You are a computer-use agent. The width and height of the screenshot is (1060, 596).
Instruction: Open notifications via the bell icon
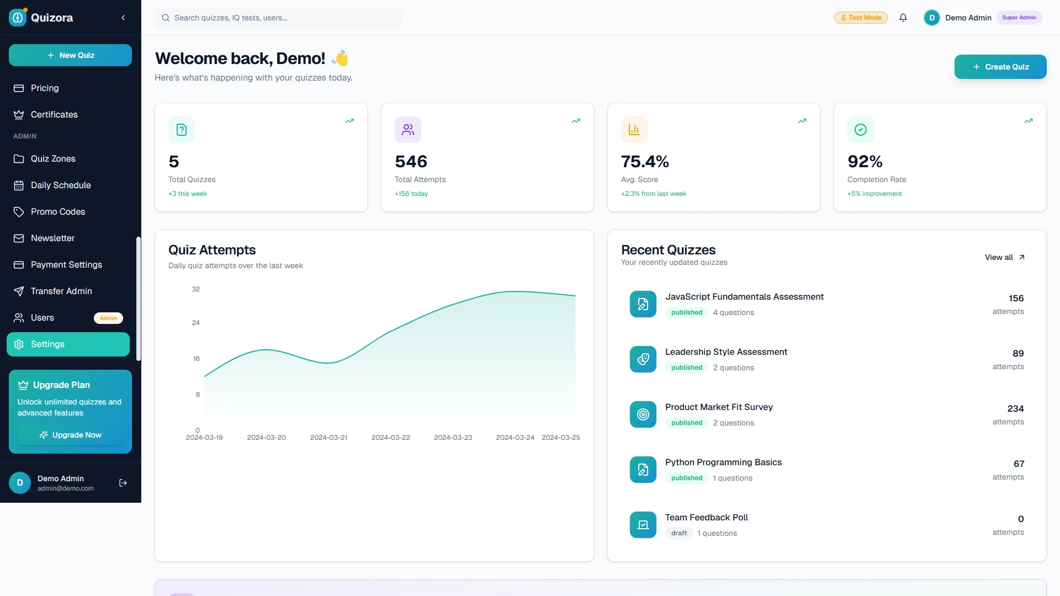click(x=903, y=18)
